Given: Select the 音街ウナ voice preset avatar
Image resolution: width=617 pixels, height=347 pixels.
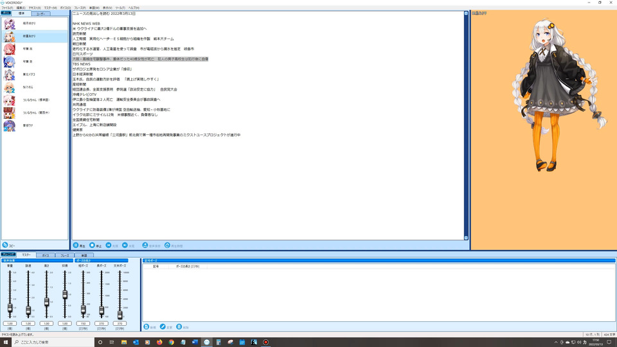Looking at the screenshot, I should [x=10, y=125].
